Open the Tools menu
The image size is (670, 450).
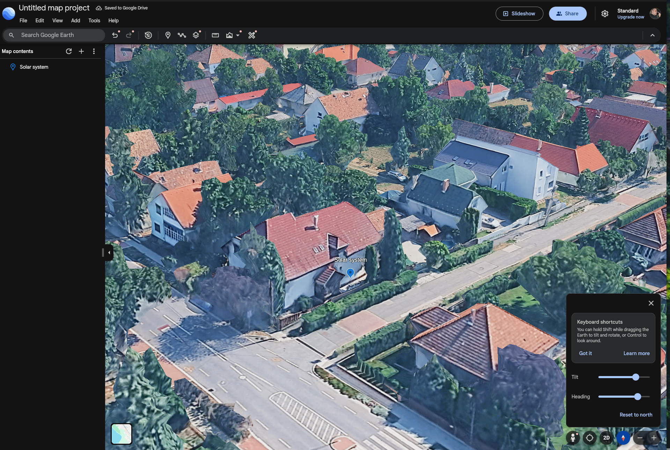[x=94, y=21]
